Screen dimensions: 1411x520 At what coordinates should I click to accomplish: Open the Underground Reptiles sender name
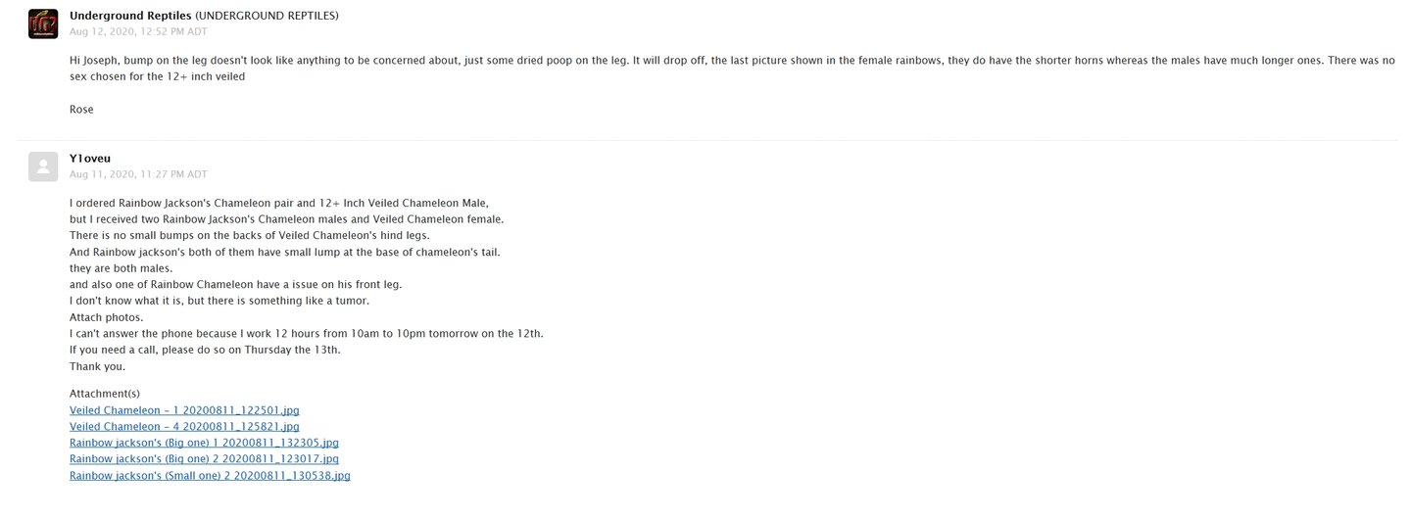point(130,16)
